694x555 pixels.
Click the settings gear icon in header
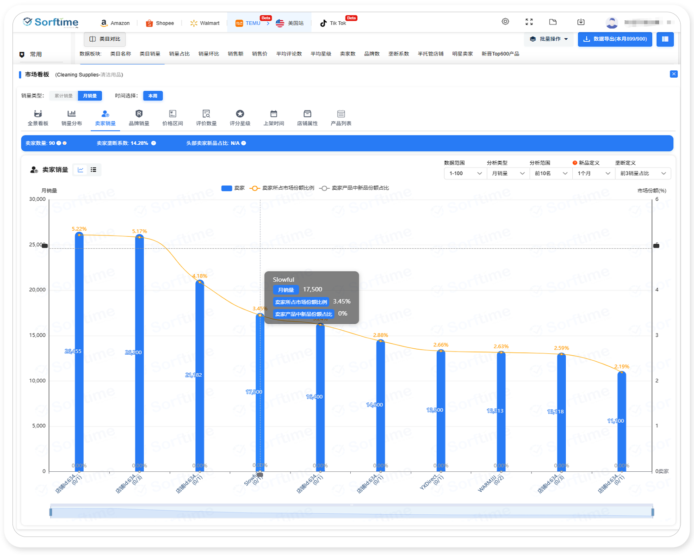tap(505, 22)
